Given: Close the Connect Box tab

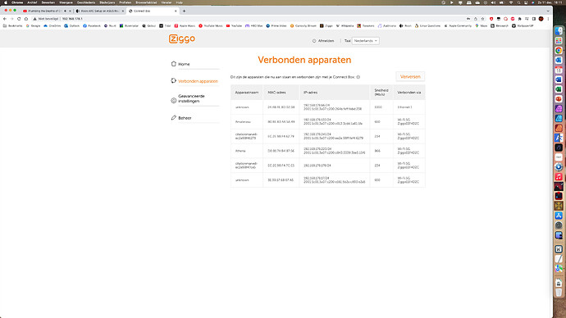Looking at the screenshot, I should (176, 11).
